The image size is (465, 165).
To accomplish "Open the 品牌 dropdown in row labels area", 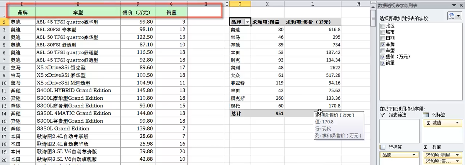I will (x=414, y=155).
